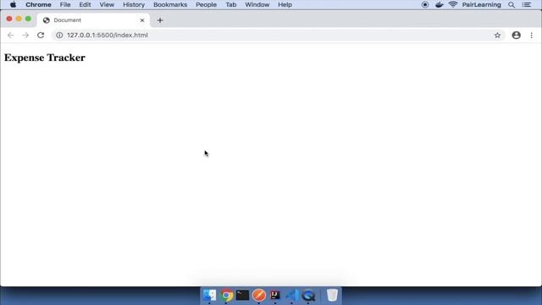Click Chrome icon in the Dock
This screenshot has width=542, height=305.
pos(226,296)
